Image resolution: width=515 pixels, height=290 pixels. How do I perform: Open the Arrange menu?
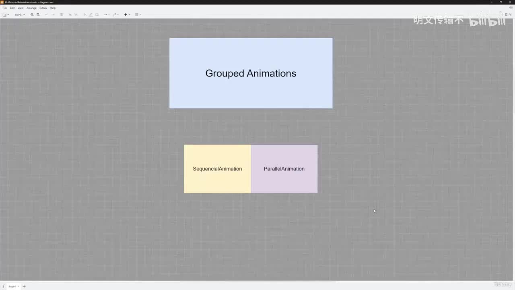[31, 8]
